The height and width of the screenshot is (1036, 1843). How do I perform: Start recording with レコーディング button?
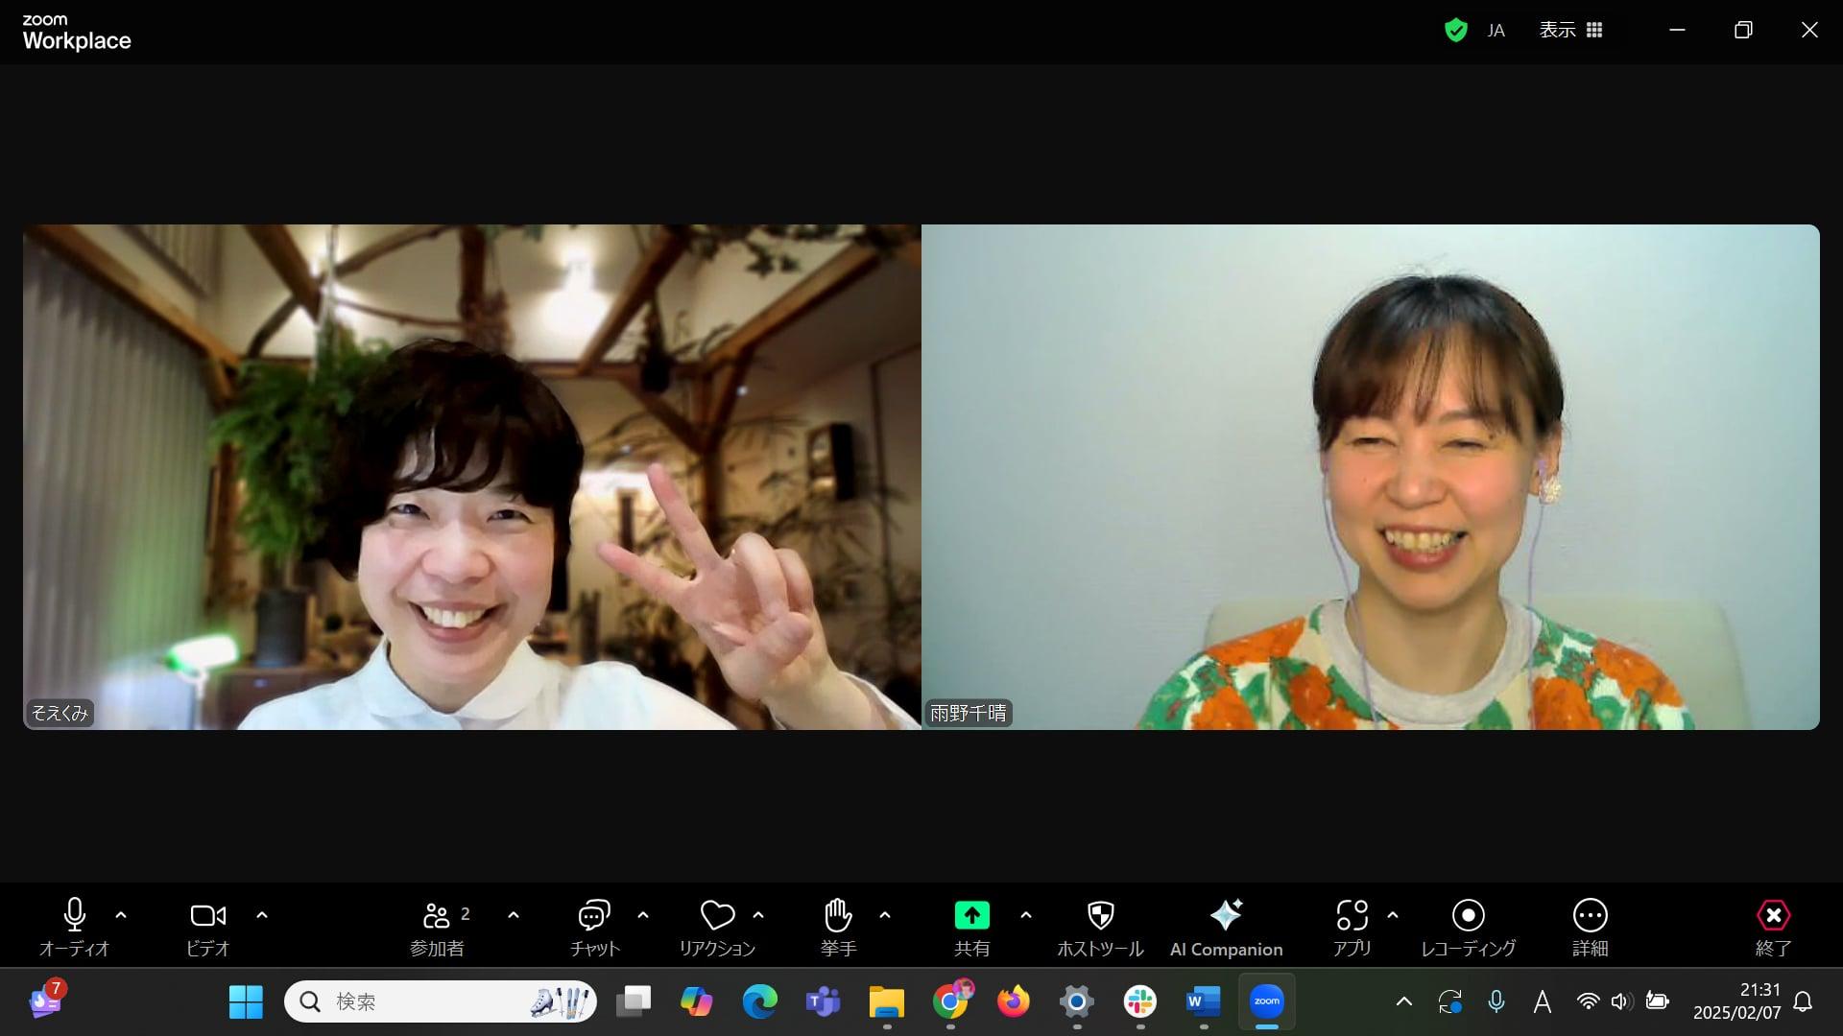click(x=1468, y=926)
